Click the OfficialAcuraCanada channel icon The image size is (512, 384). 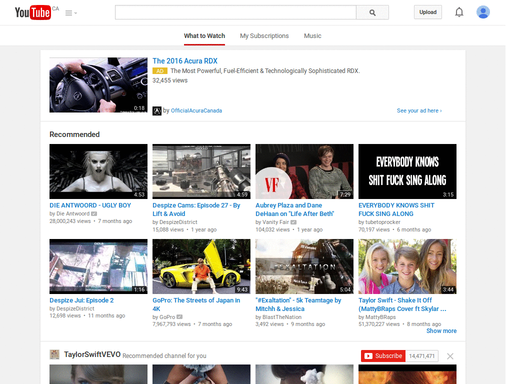[157, 110]
